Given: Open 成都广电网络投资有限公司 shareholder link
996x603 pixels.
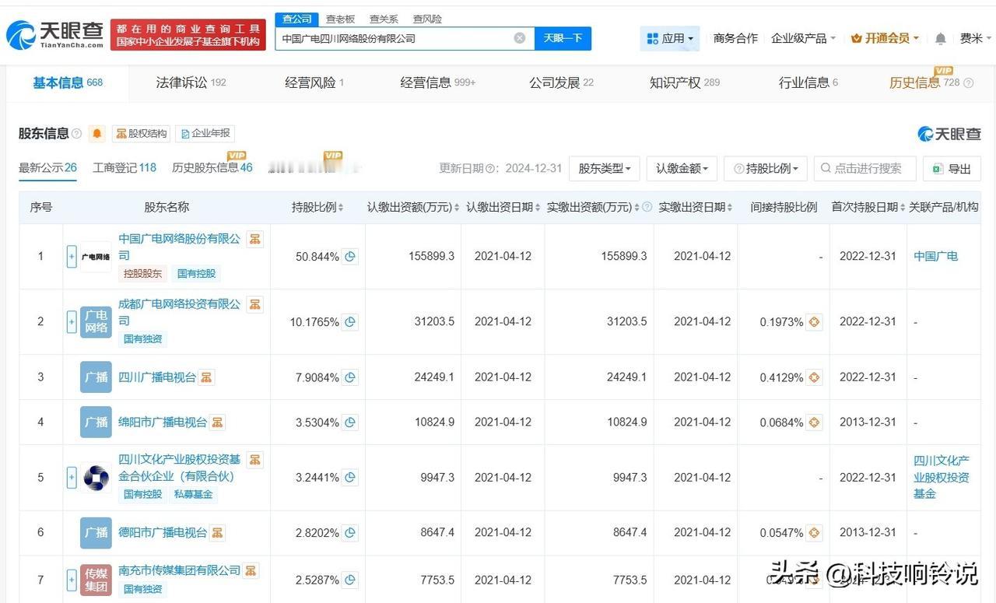Looking at the screenshot, I should click(179, 312).
